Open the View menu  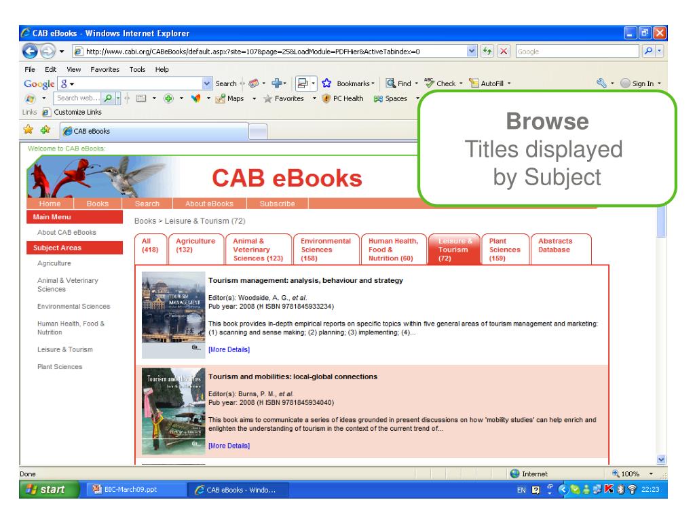[73, 69]
